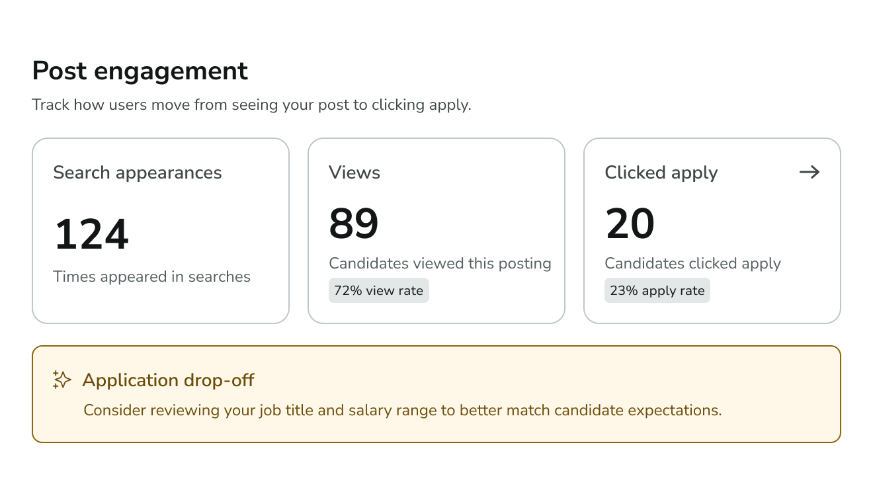Viewport: 873px width, 496px height.
Task: Click the 23% apply rate badge
Action: tap(657, 290)
